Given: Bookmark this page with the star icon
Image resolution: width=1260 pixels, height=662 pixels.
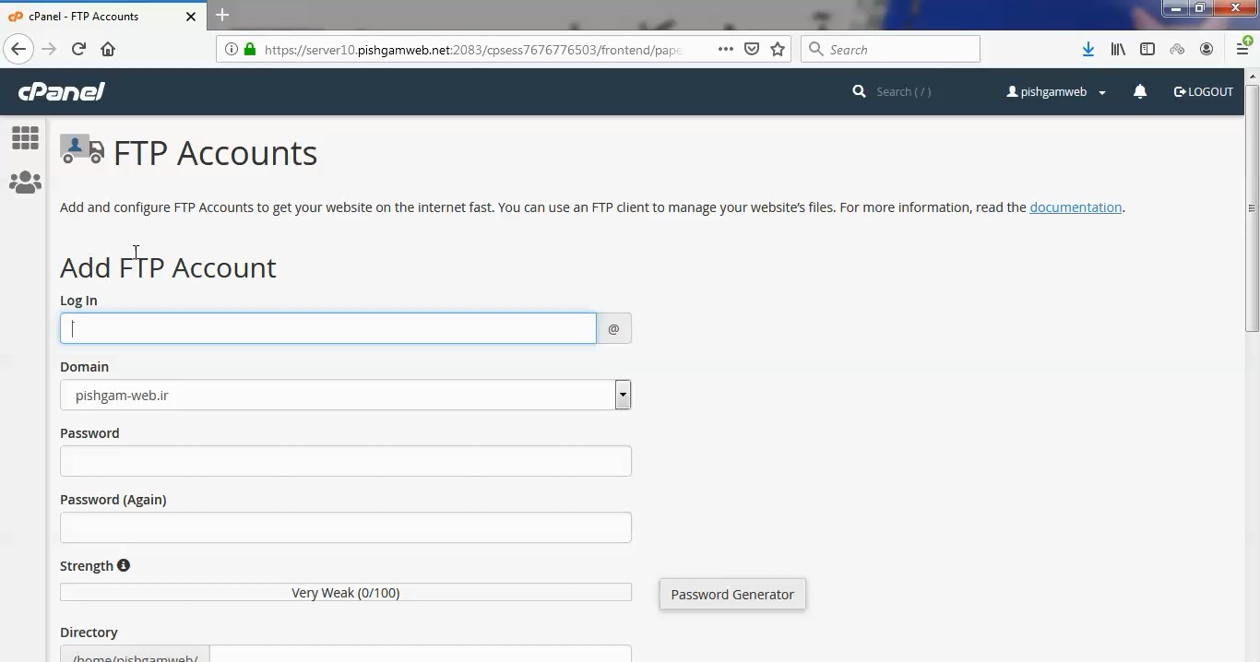Looking at the screenshot, I should pos(778,49).
